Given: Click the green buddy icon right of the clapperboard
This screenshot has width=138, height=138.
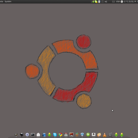Looking at the screenshot, I should (116, 135).
